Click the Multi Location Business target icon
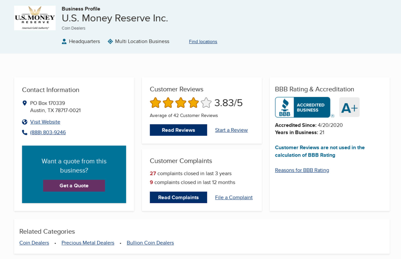 click(x=110, y=41)
